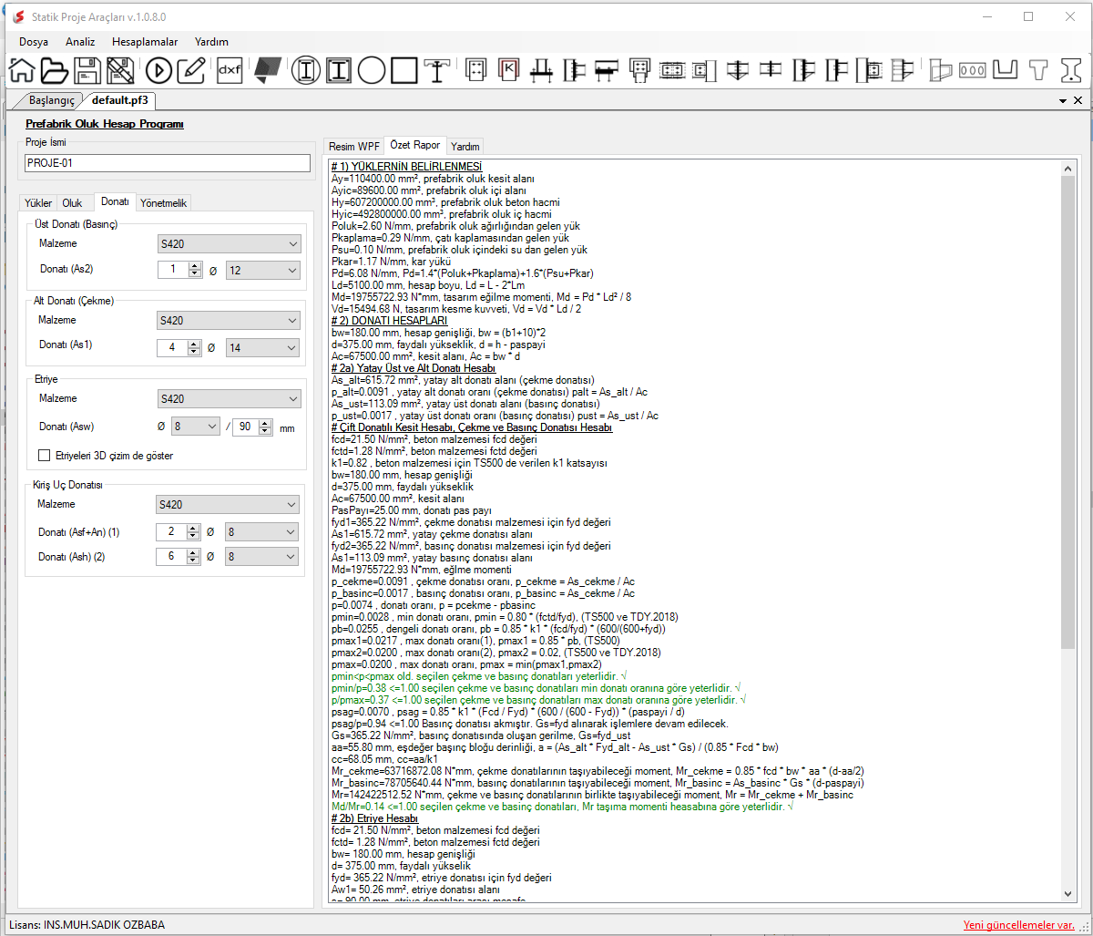
Task: Click the cross-shaped beam connection icon
Action: click(x=771, y=69)
